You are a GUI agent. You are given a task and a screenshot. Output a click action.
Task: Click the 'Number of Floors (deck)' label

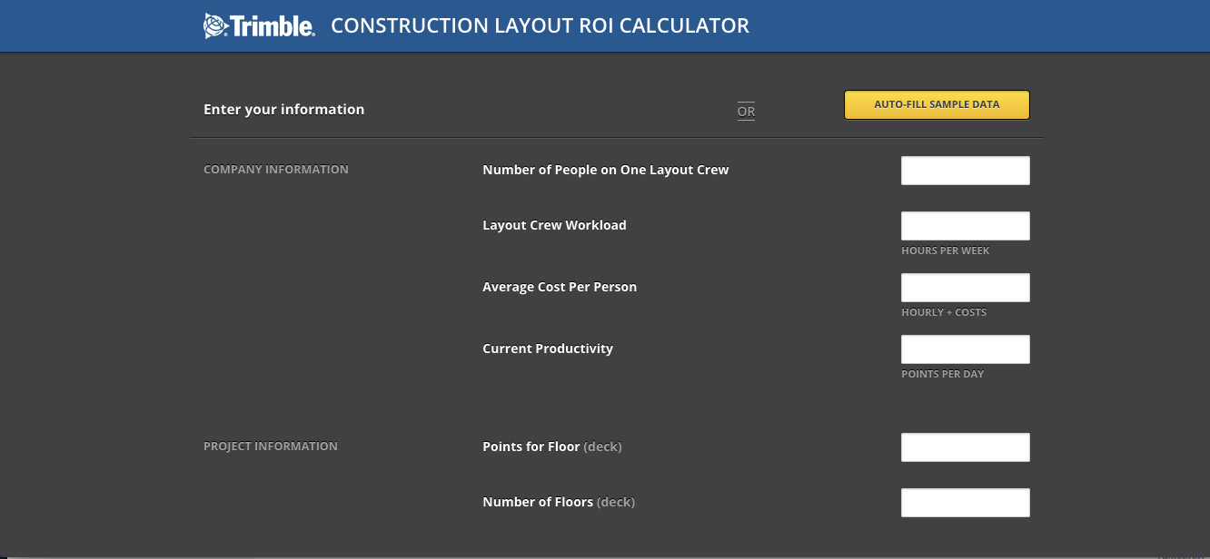[x=559, y=502]
